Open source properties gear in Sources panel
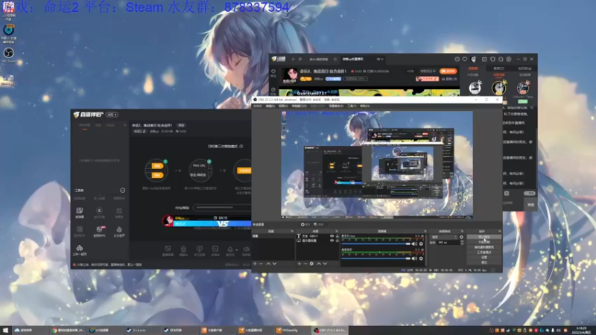 [x=311, y=264]
